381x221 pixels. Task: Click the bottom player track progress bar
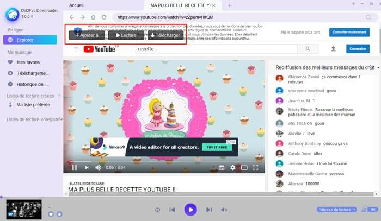pos(190,197)
